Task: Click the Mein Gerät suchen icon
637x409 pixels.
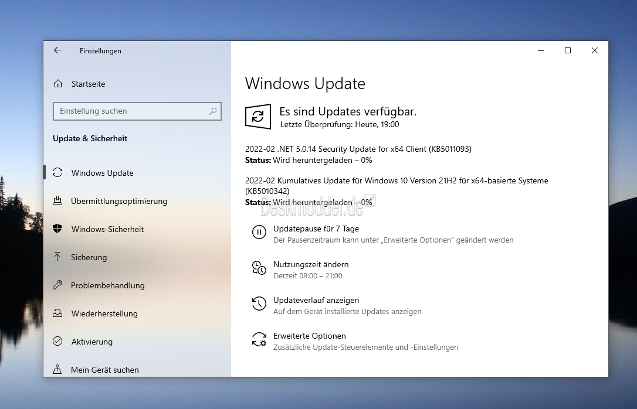Action: pos(57,369)
